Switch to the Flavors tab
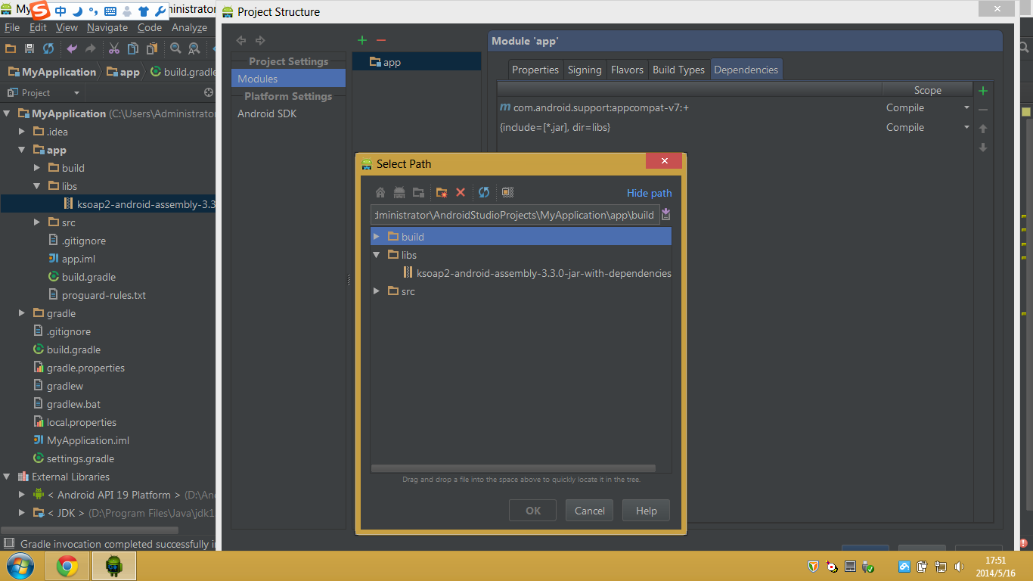Image resolution: width=1033 pixels, height=581 pixels. (x=627, y=70)
